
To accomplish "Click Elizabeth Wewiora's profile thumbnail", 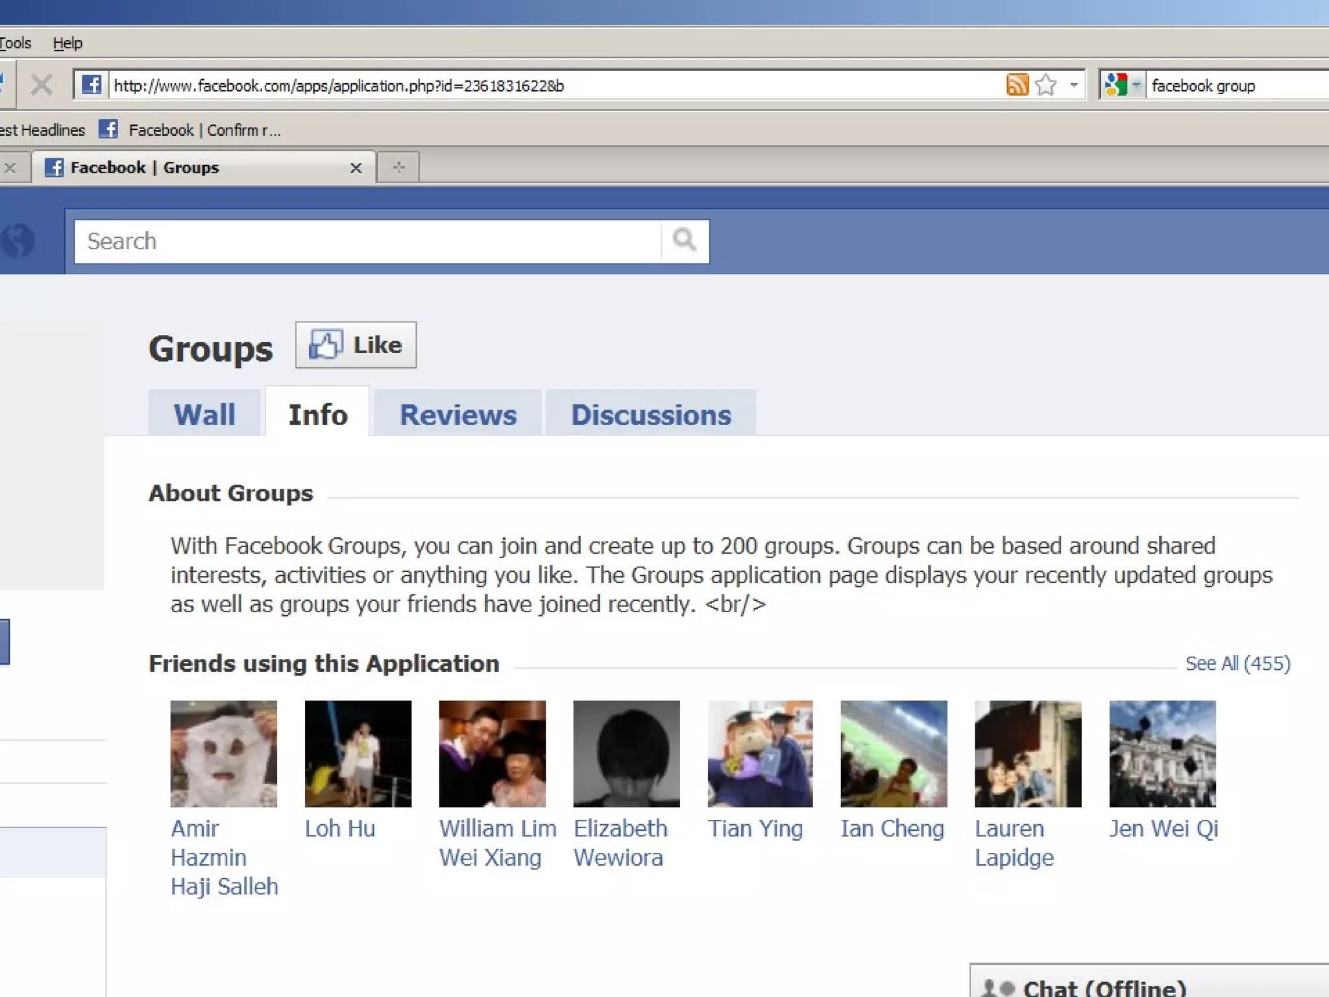I will click(x=626, y=754).
